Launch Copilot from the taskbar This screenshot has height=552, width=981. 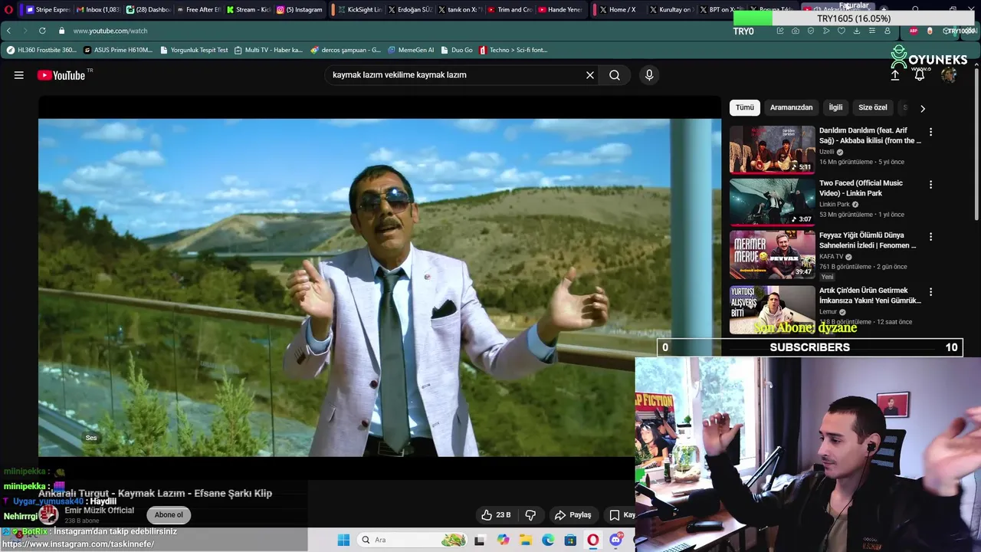click(x=503, y=540)
